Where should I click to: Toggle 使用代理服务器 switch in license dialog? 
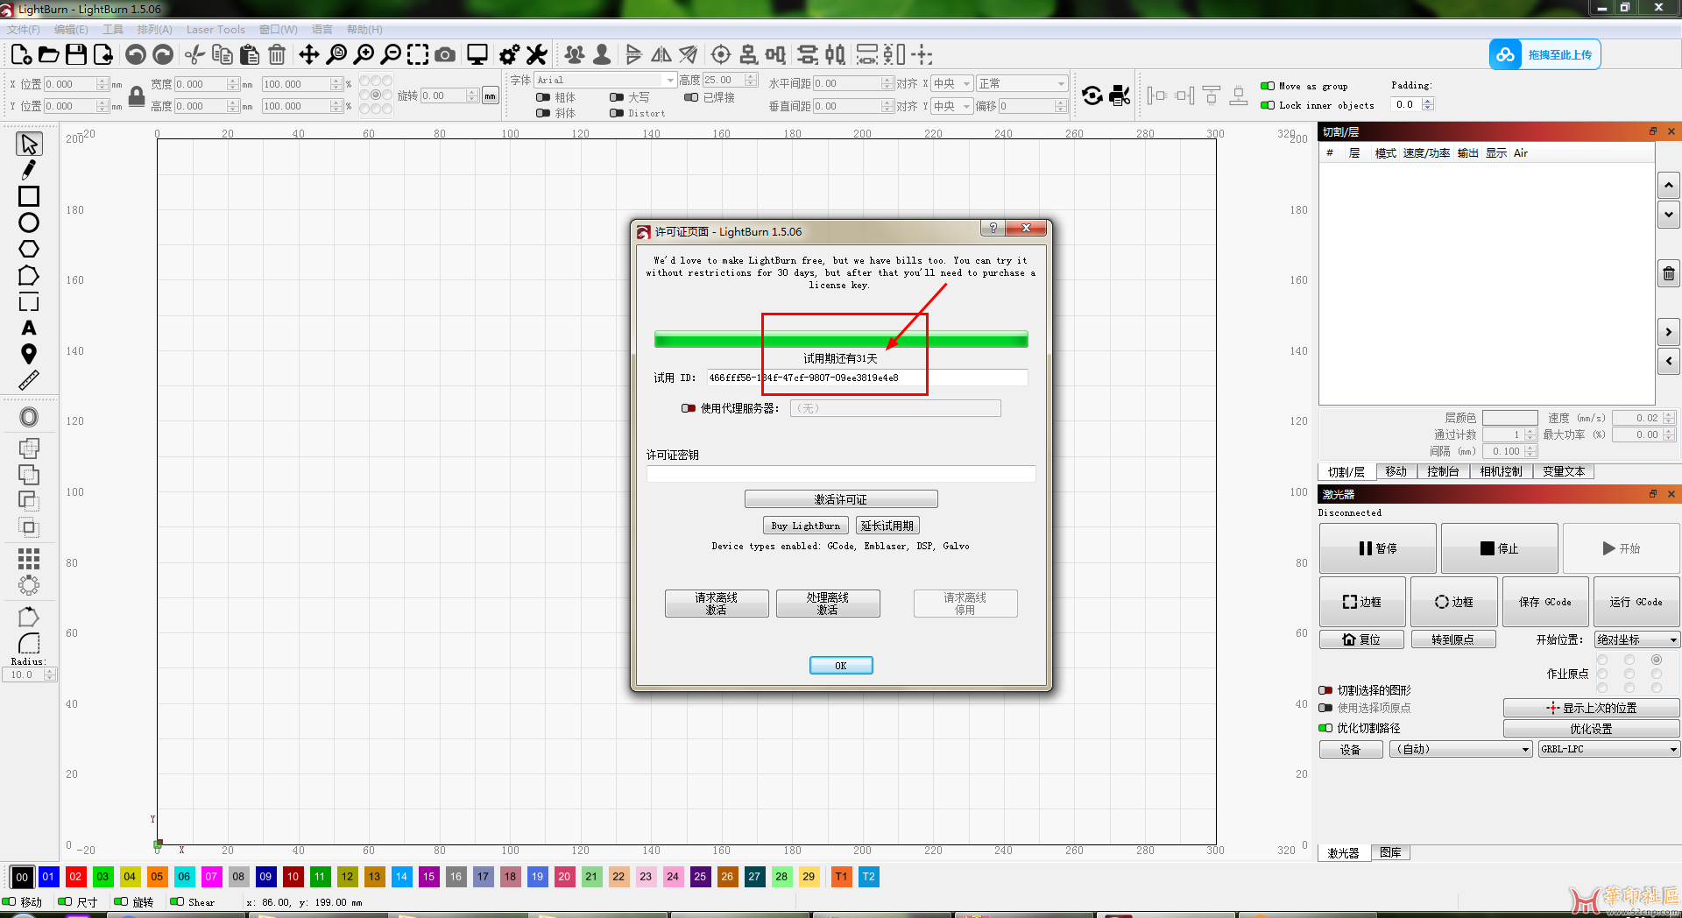tap(689, 408)
